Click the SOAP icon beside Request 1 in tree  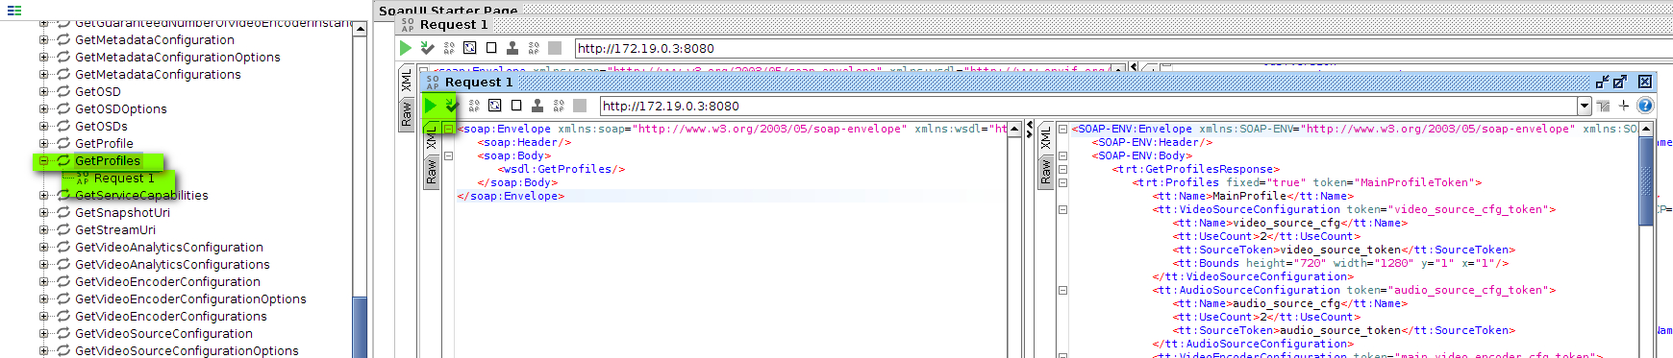(83, 179)
